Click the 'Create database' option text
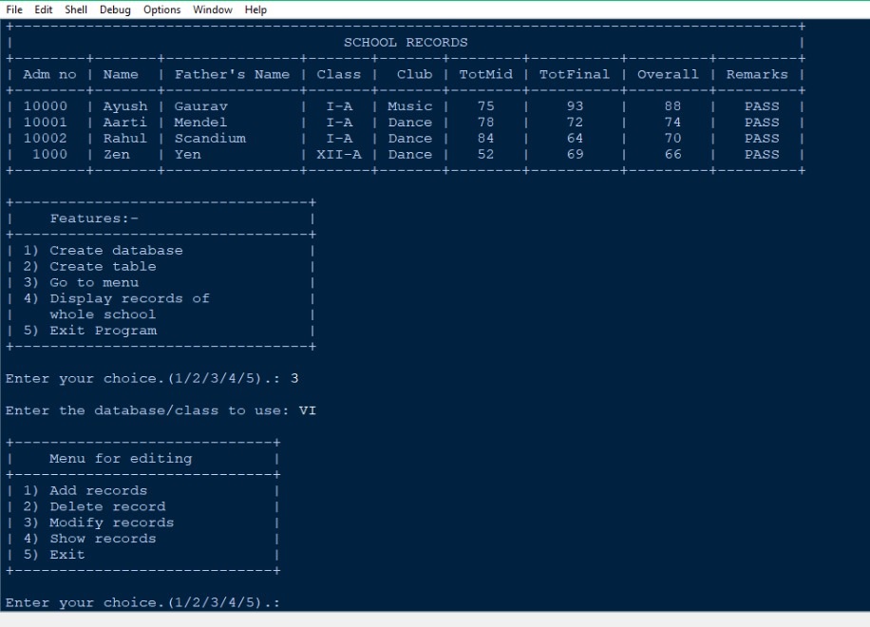870x627 pixels. [x=116, y=251]
